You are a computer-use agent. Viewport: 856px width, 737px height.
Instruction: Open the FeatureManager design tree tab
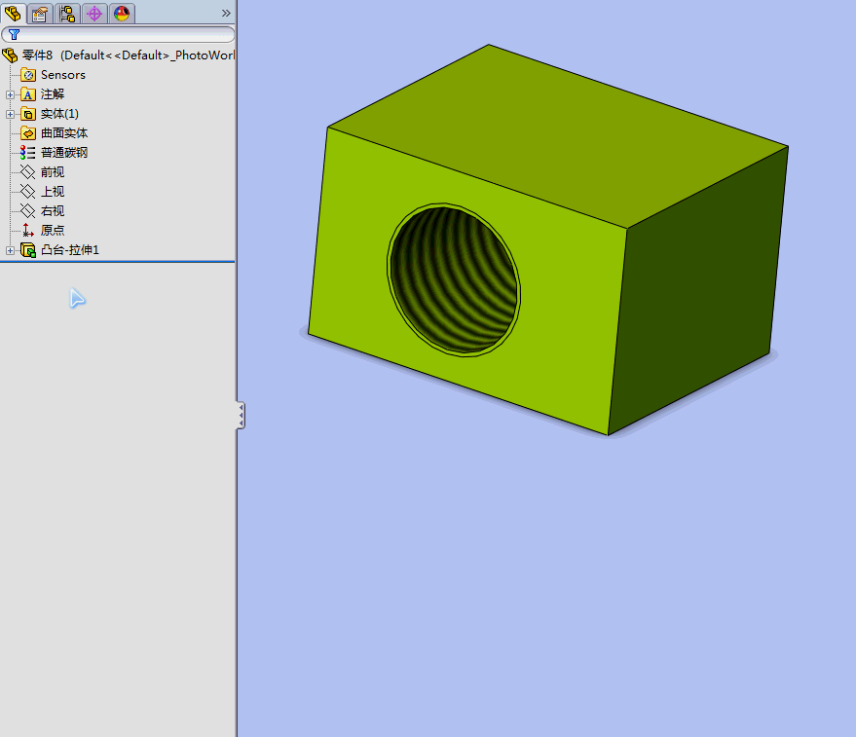(x=13, y=13)
